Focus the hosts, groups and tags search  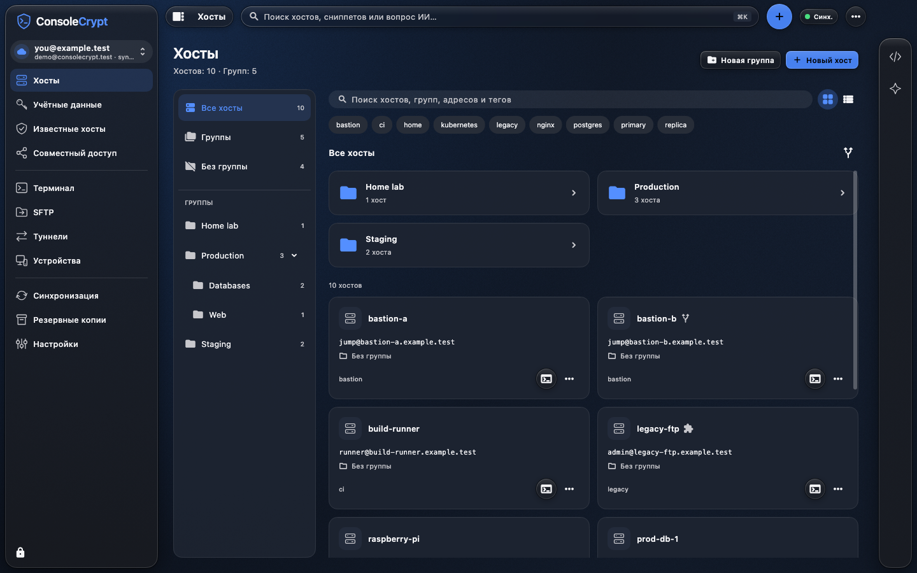pyautogui.click(x=571, y=99)
